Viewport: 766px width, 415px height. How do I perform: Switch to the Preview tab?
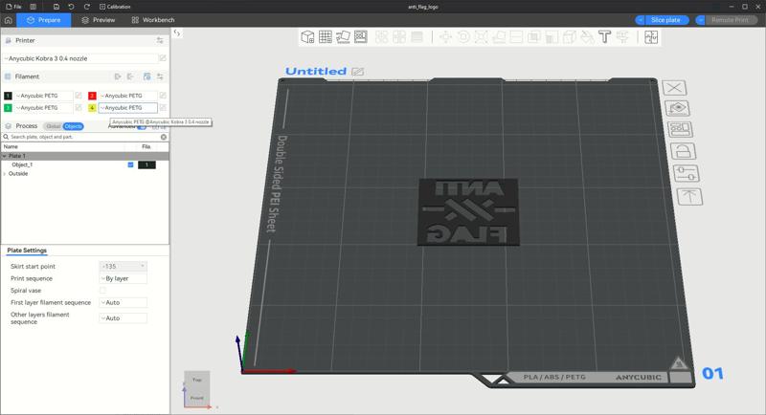pyautogui.click(x=99, y=20)
